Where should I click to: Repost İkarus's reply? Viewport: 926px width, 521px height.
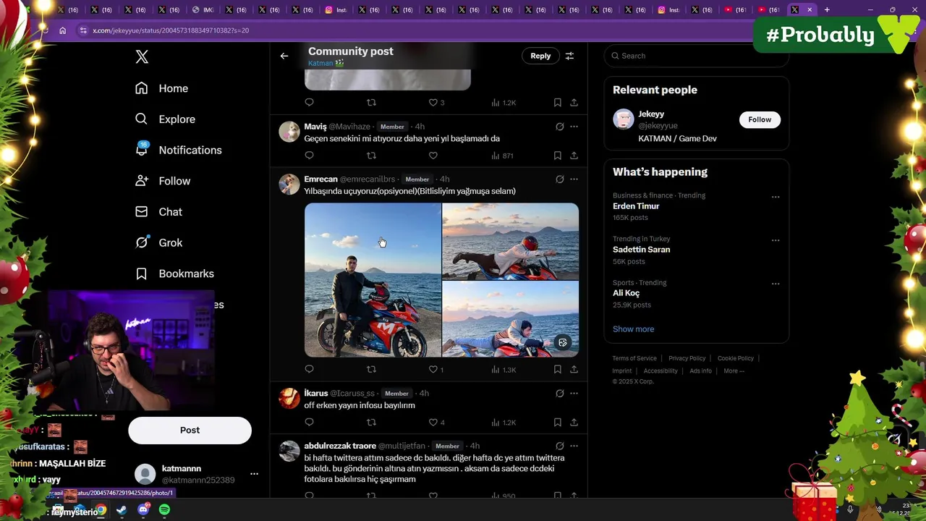(371, 423)
